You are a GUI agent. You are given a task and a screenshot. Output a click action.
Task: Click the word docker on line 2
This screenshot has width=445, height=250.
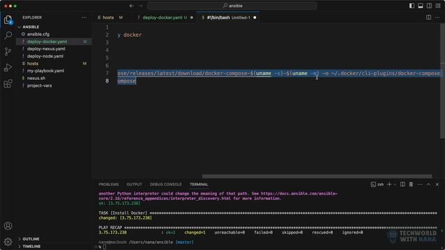point(132,35)
